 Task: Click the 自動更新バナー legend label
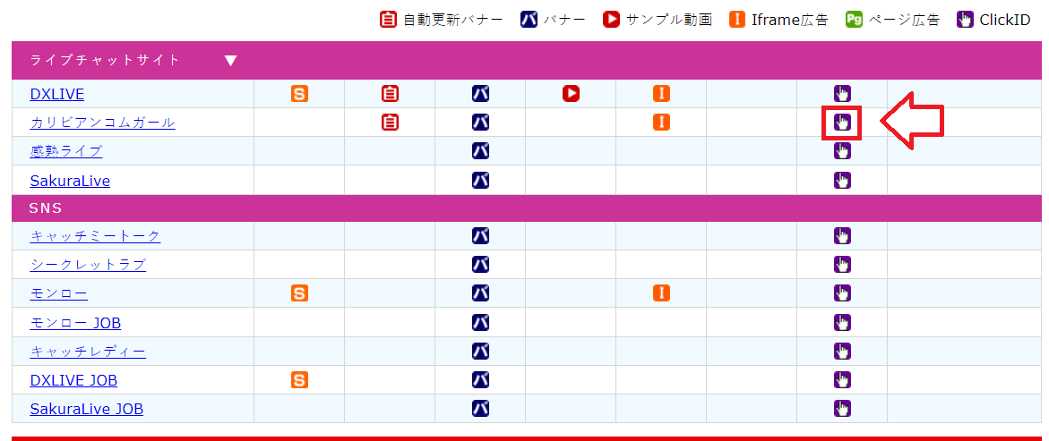(453, 20)
